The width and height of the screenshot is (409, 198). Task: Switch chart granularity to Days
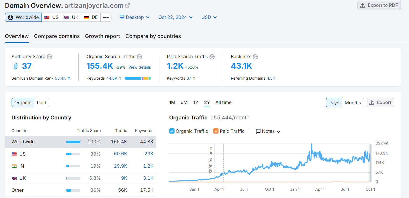[x=334, y=103]
